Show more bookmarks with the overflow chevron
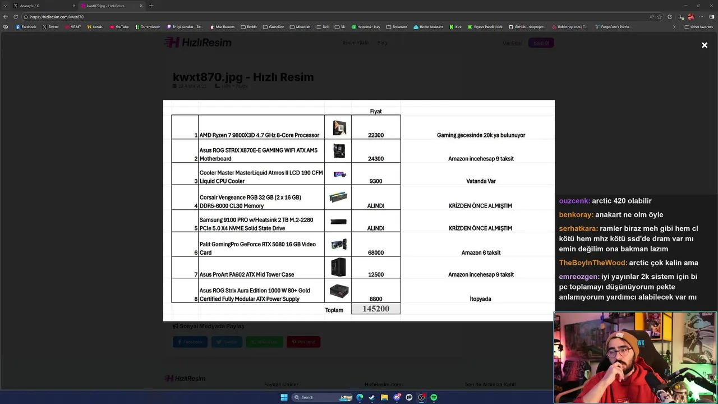The width and height of the screenshot is (718, 404). [674, 27]
